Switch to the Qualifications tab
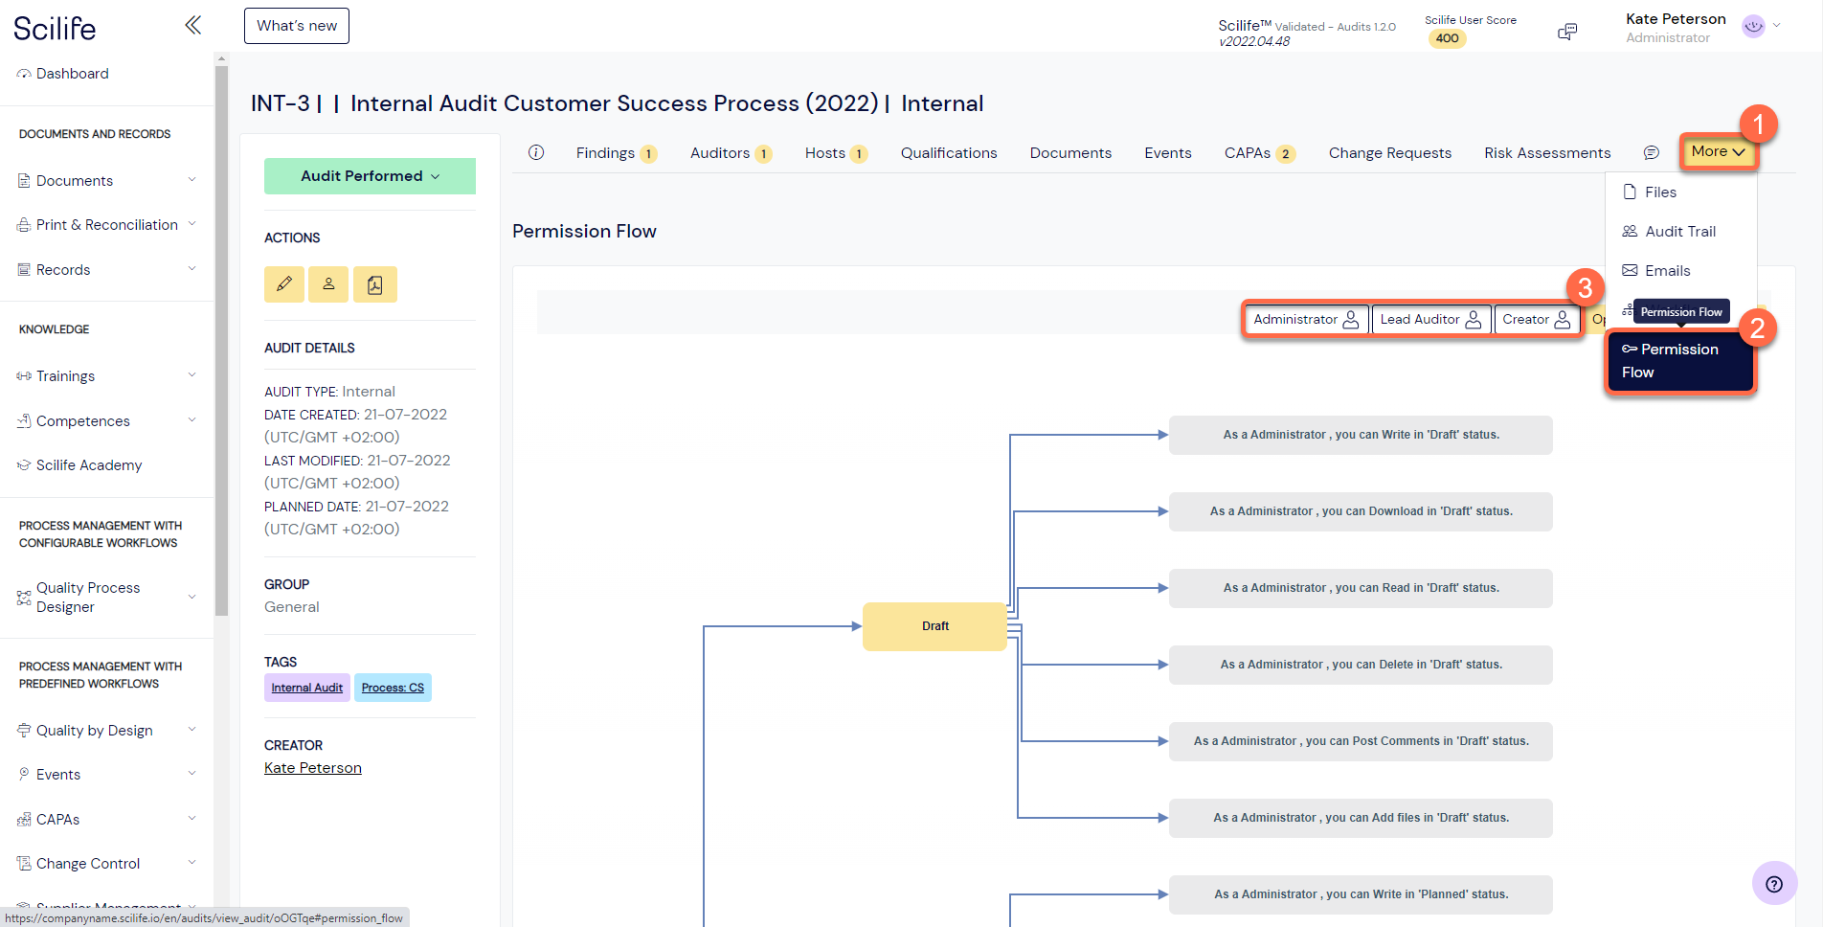This screenshot has height=927, width=1823. click(949, 153)
